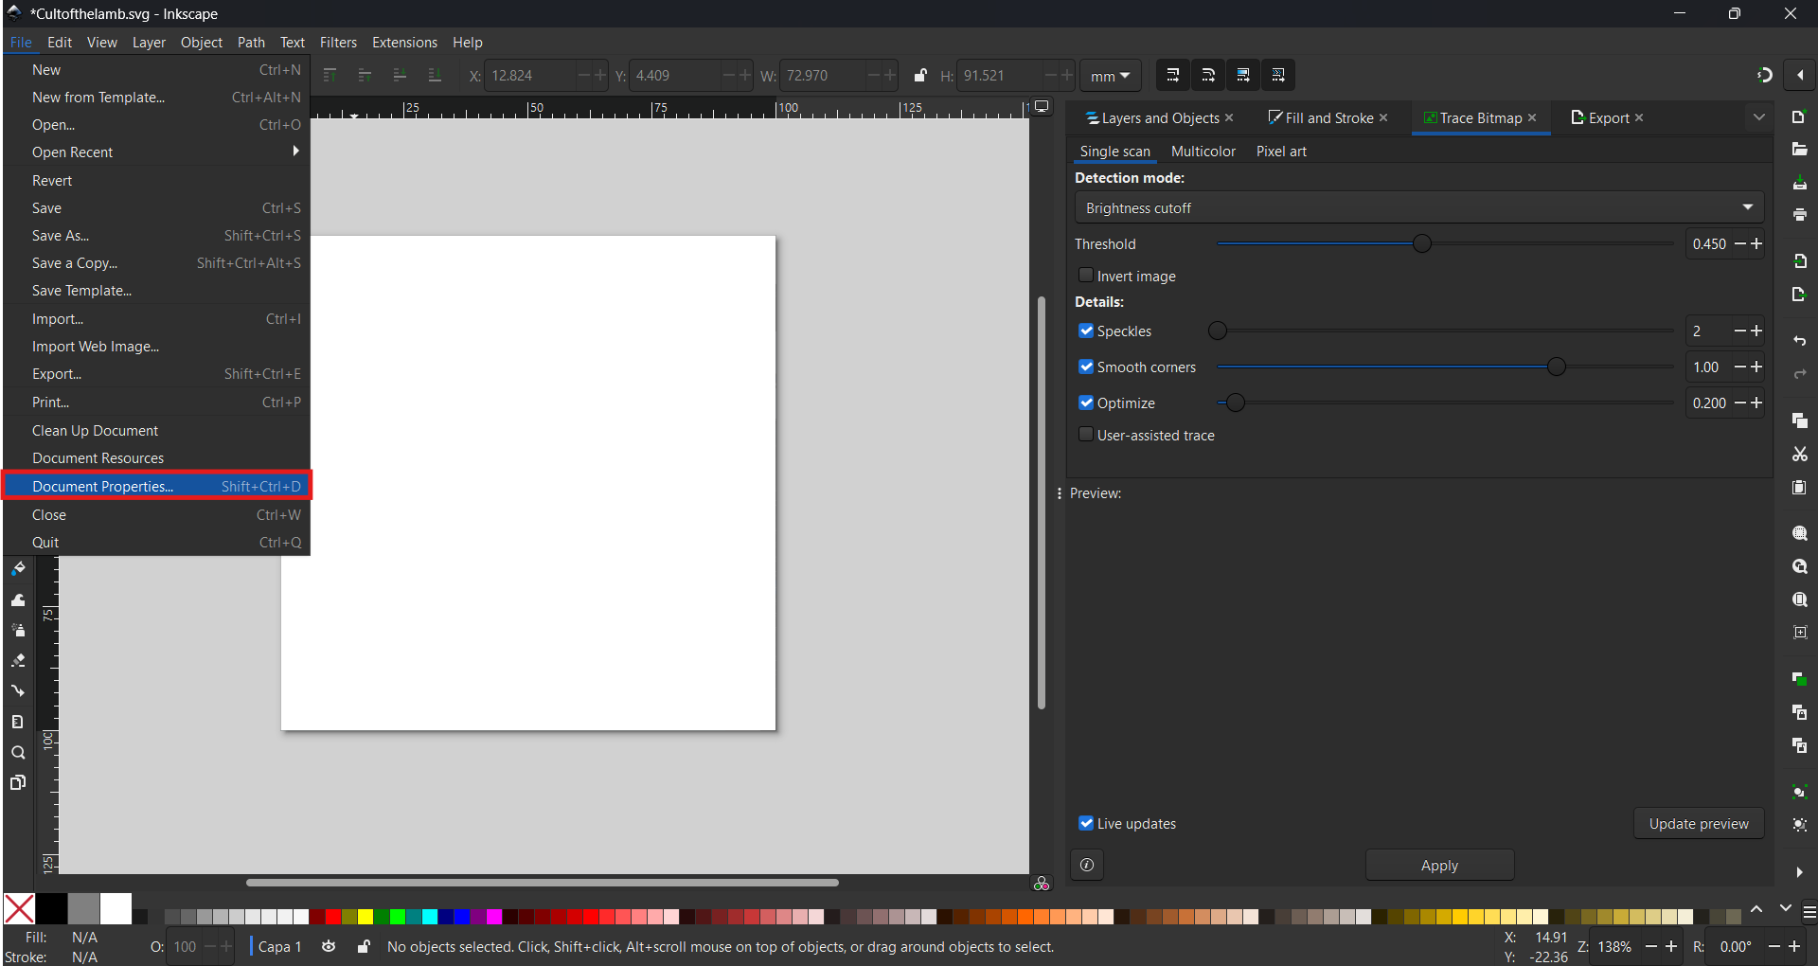Click the Update preview button
Image resolution: width=1818 pixels, height=966 pixels.
(x=1699, y=823)
